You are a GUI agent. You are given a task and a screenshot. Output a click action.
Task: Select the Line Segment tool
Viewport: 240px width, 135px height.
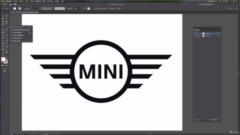point(3,27)
